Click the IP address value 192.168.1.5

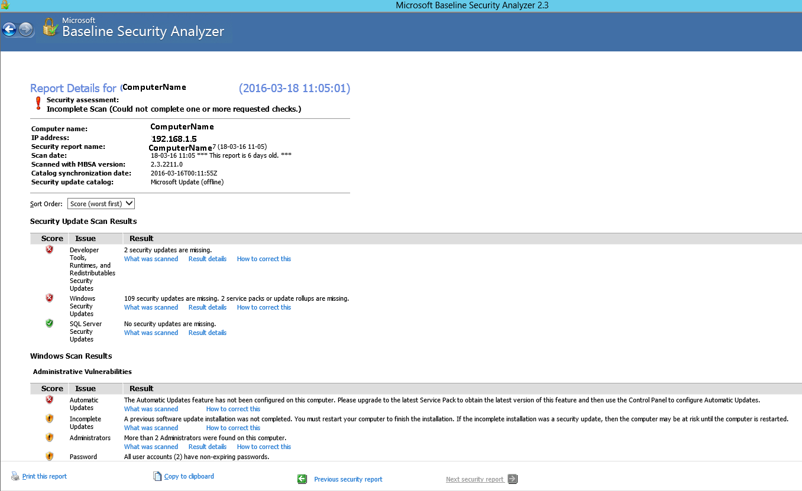click(x=174, y=139)
